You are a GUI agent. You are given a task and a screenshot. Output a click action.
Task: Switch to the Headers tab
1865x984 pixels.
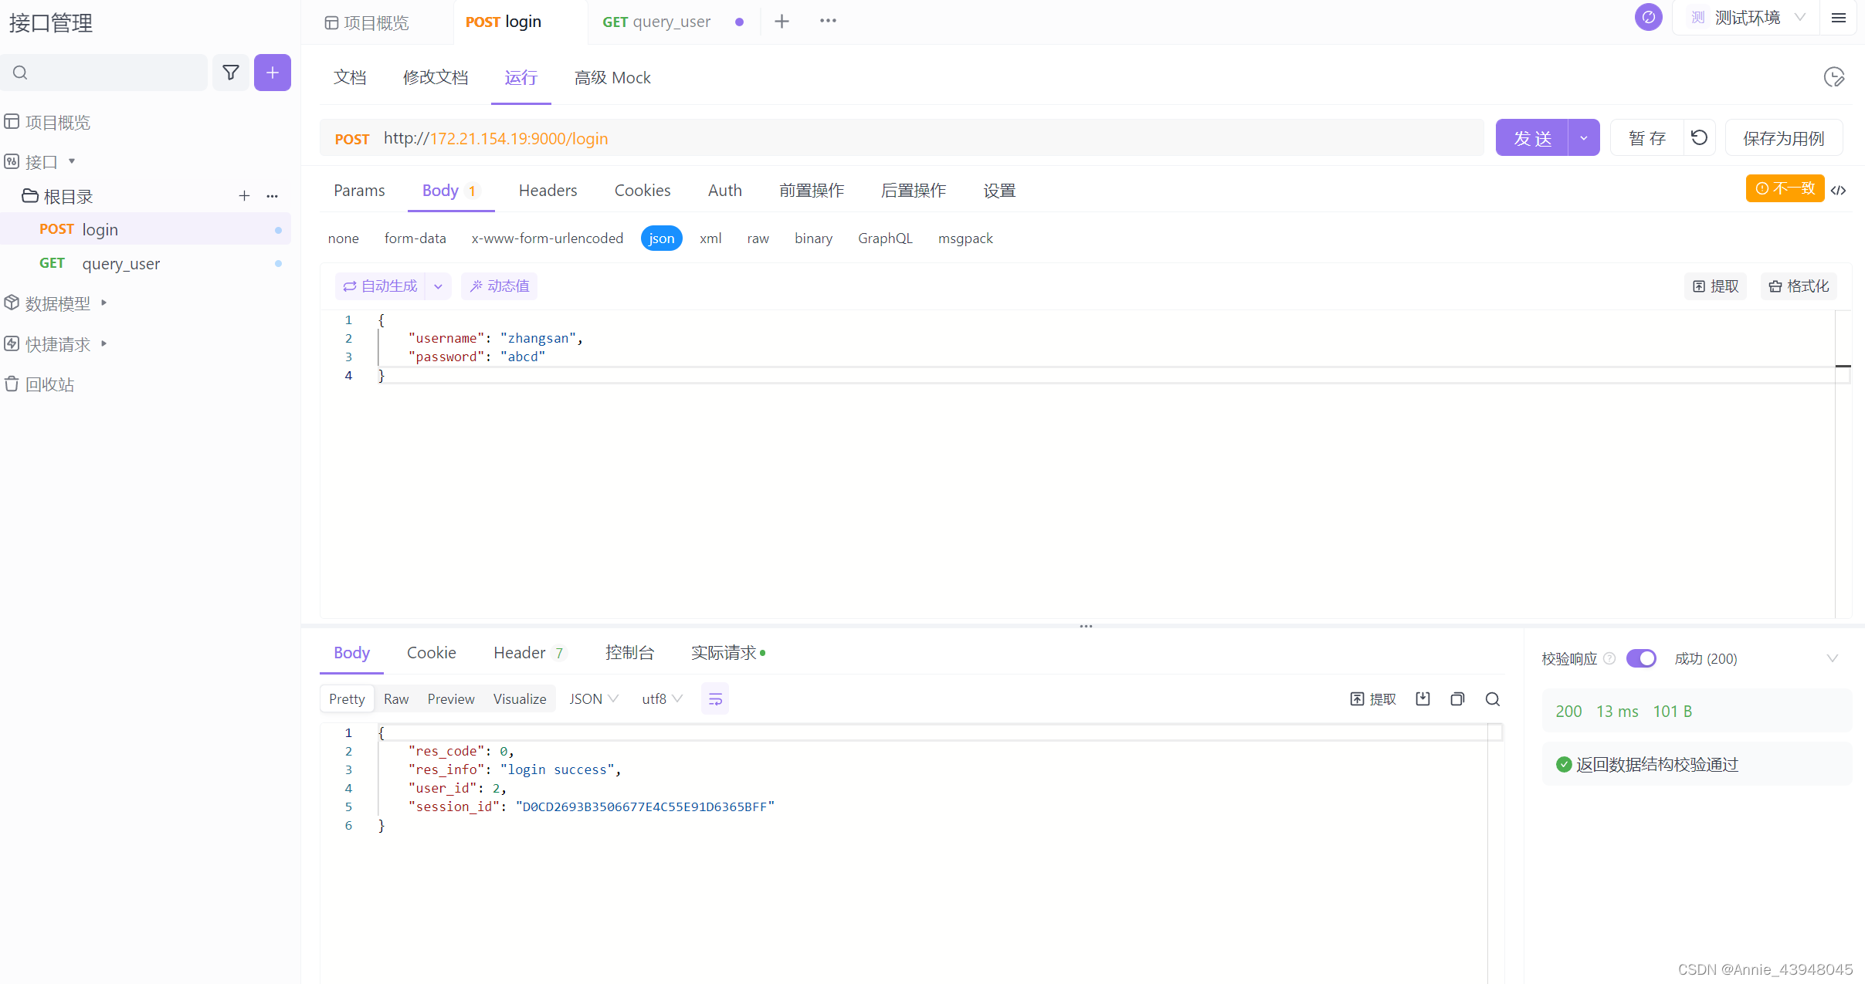pyautogui.click(x=548, y=190)
